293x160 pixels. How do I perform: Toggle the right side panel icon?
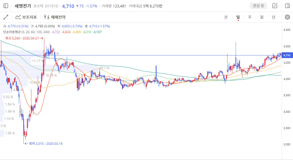tap(287, 6)
